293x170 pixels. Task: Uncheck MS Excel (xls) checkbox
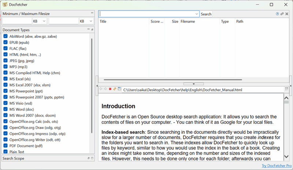5,79
